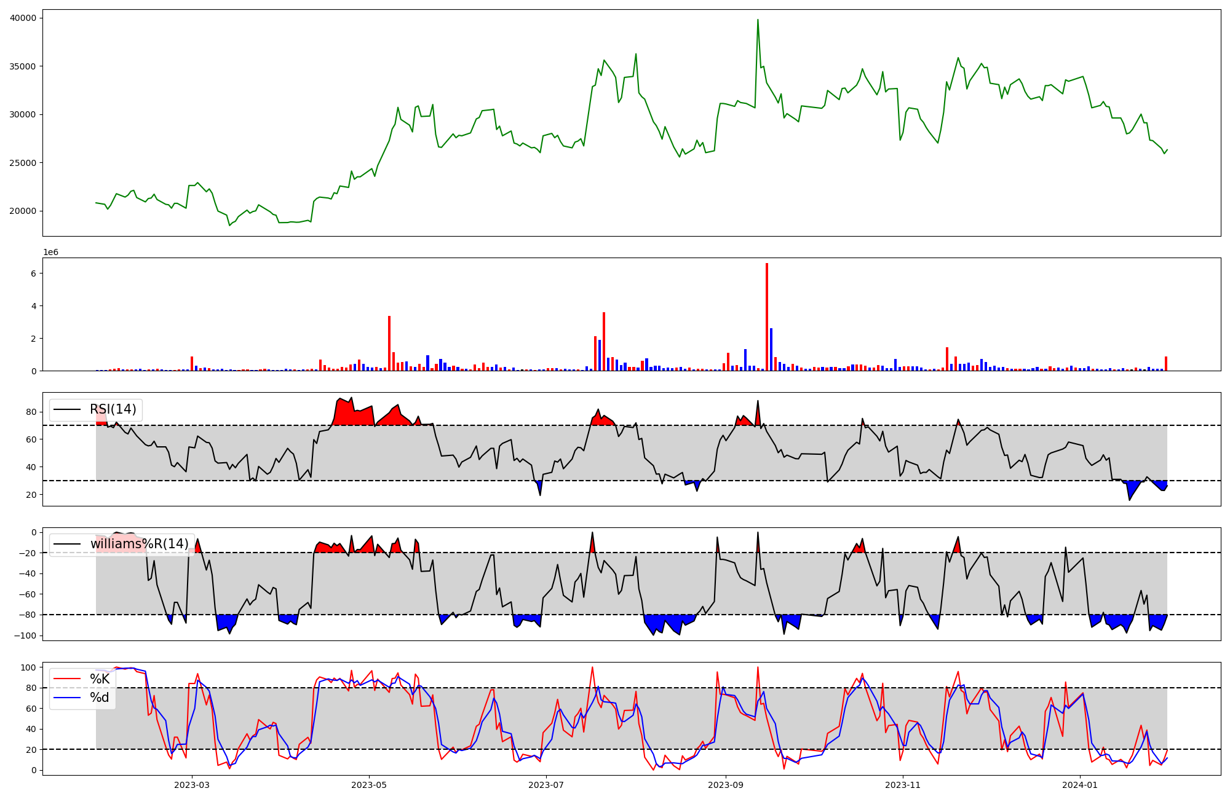Click the 40000 price axis label
The image size is (1230, 799).
click(23, 18)
